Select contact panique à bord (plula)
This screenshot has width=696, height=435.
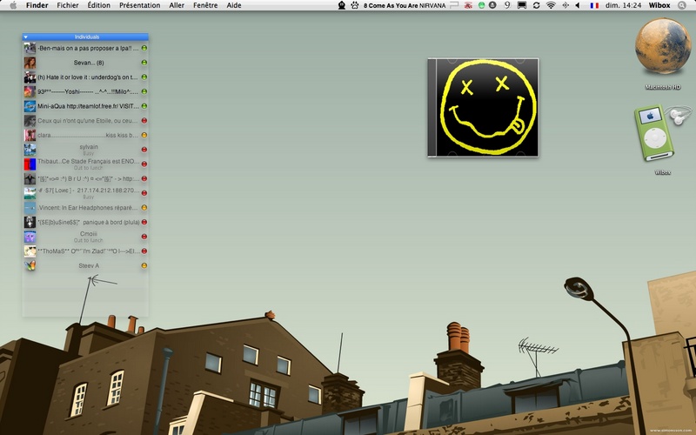85,222
